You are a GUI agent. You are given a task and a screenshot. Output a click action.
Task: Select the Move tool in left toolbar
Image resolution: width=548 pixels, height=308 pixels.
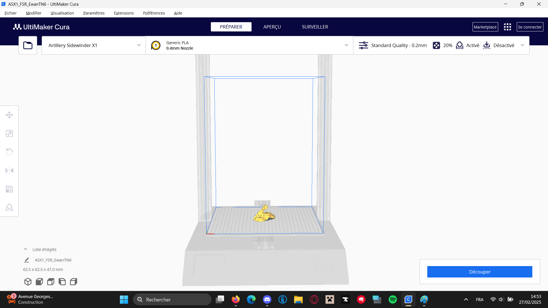tap(9, 115)
